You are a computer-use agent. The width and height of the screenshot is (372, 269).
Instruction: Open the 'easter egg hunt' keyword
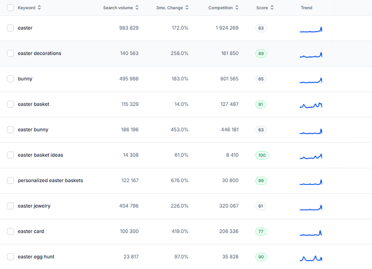point(36,256)
